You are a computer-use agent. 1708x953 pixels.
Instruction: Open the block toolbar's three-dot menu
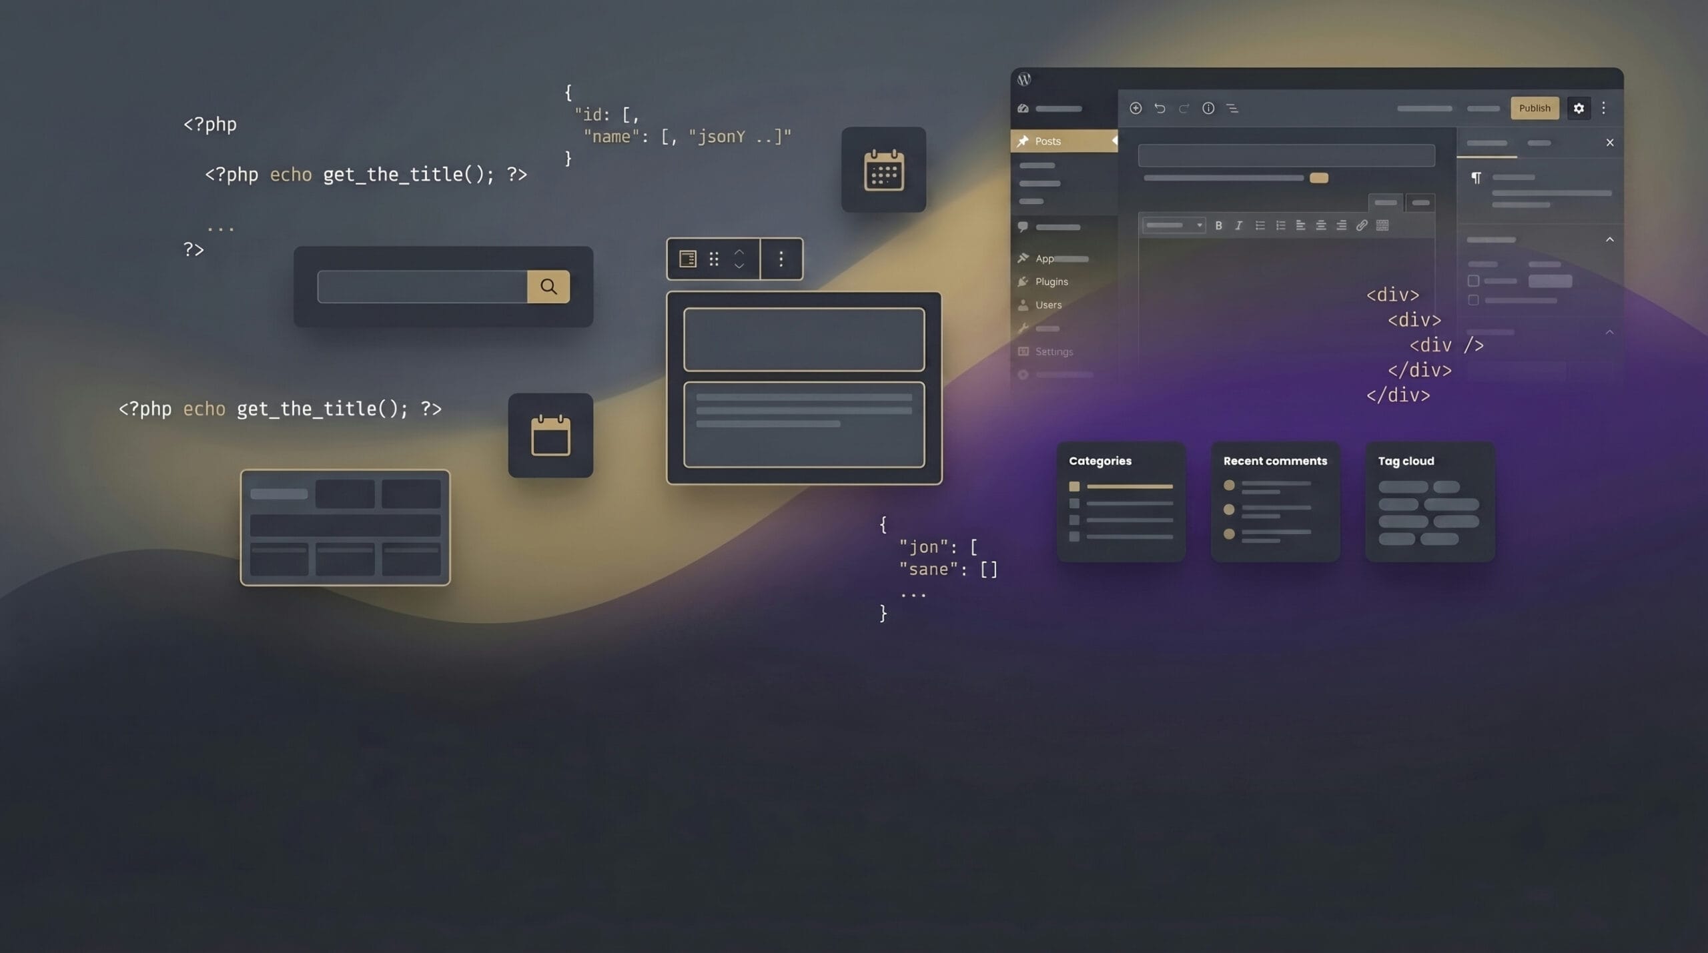[x=781, y=259]
